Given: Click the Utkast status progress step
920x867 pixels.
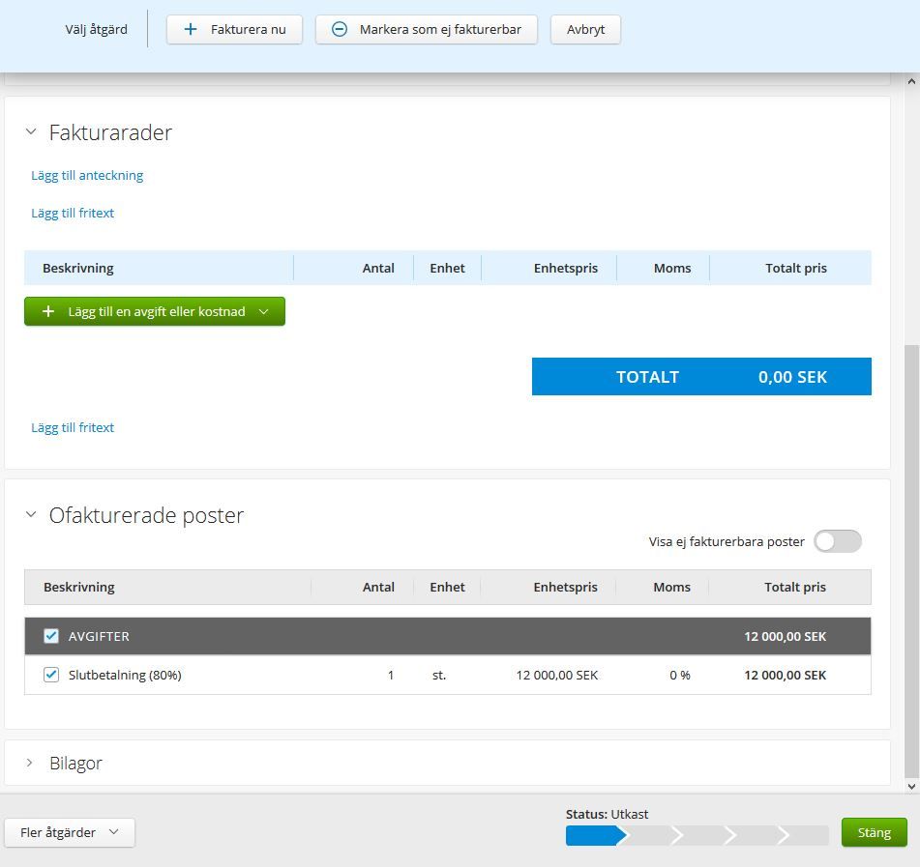Looking at the screenshot, I should pyautogui.click(x=595, y=835).
